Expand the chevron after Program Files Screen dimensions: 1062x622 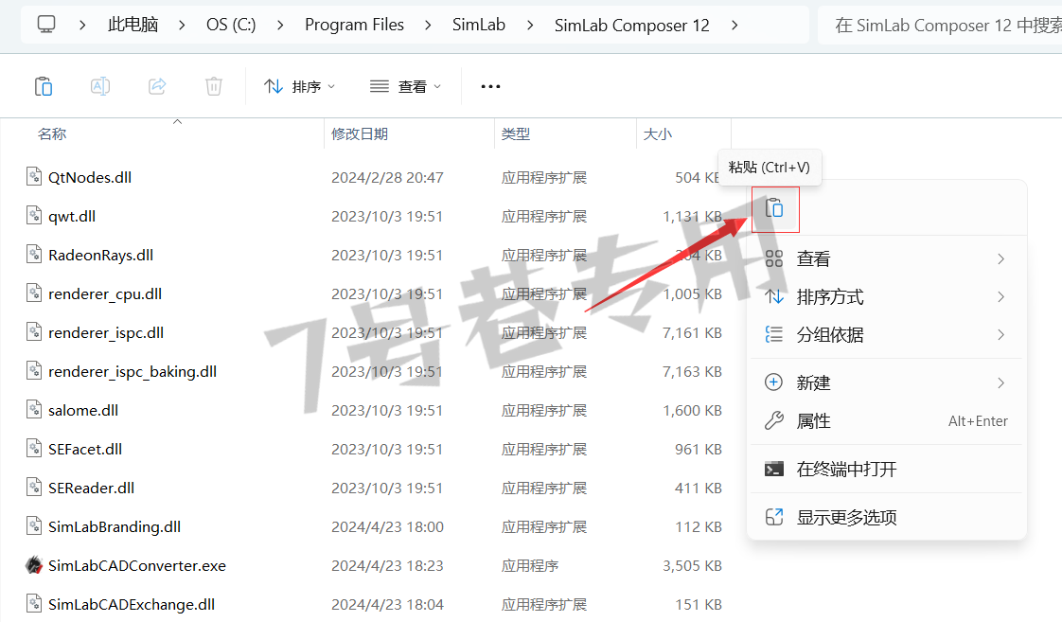[x=428, y=25]
